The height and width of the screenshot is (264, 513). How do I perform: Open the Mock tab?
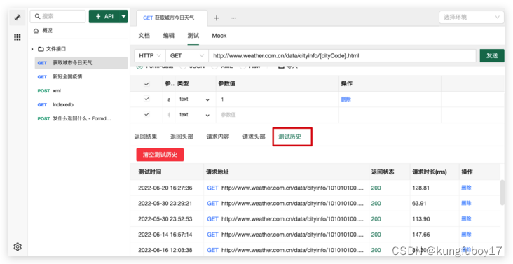click(x=219, y=36)
